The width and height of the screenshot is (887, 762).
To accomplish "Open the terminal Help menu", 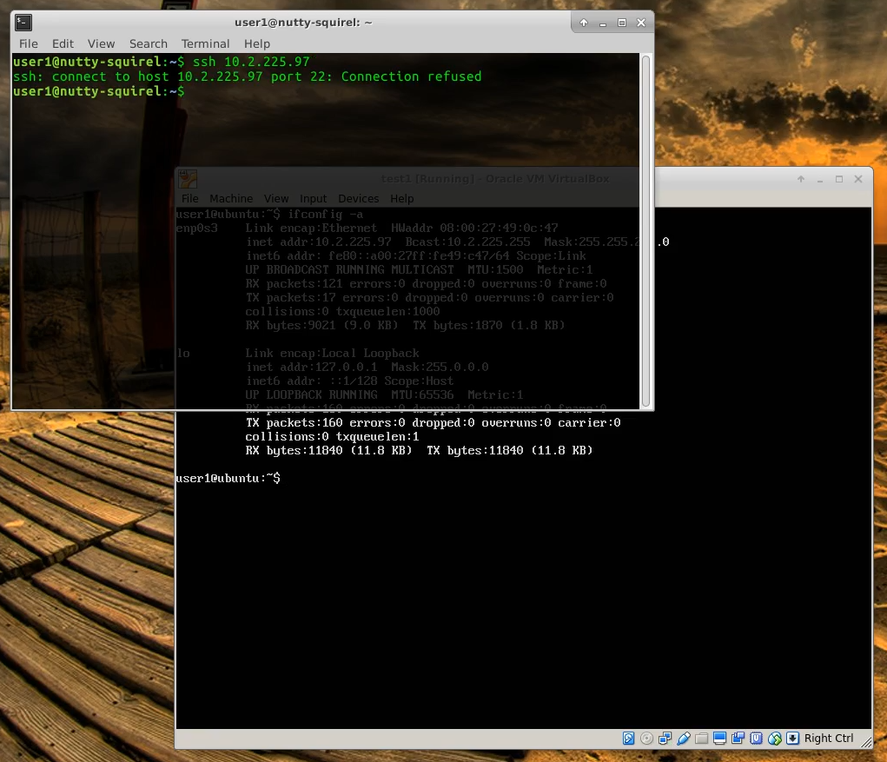I will pyautogui.click(x=257, y=43).
